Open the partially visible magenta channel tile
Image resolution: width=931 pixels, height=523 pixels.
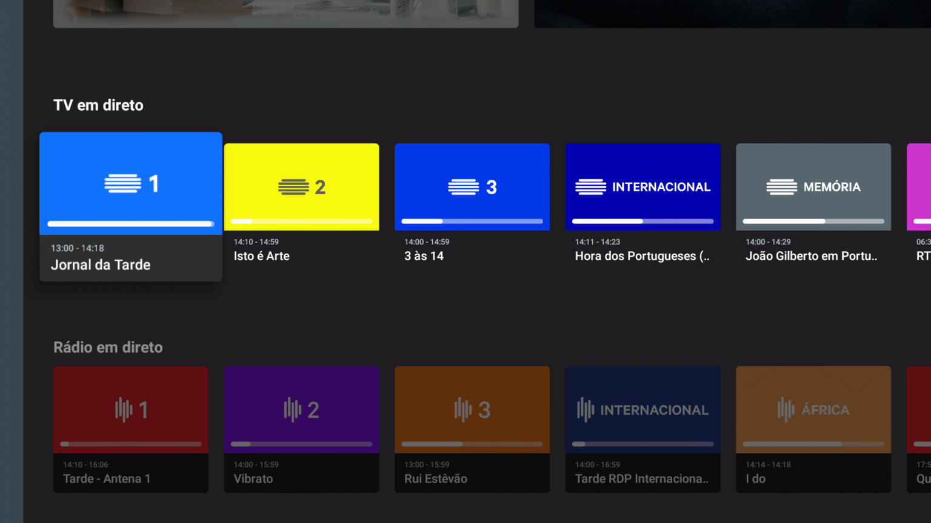coord(921,186)
